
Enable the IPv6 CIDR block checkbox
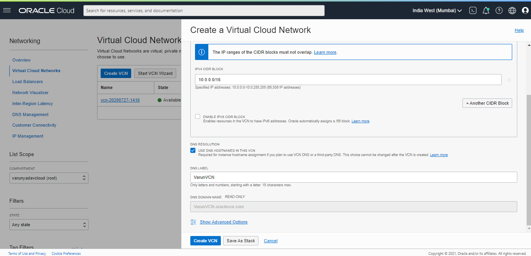[198, 116]
